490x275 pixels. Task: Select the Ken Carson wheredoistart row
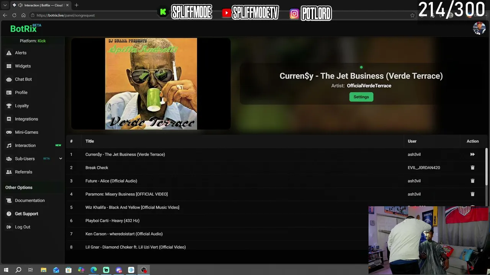(217, 234)
